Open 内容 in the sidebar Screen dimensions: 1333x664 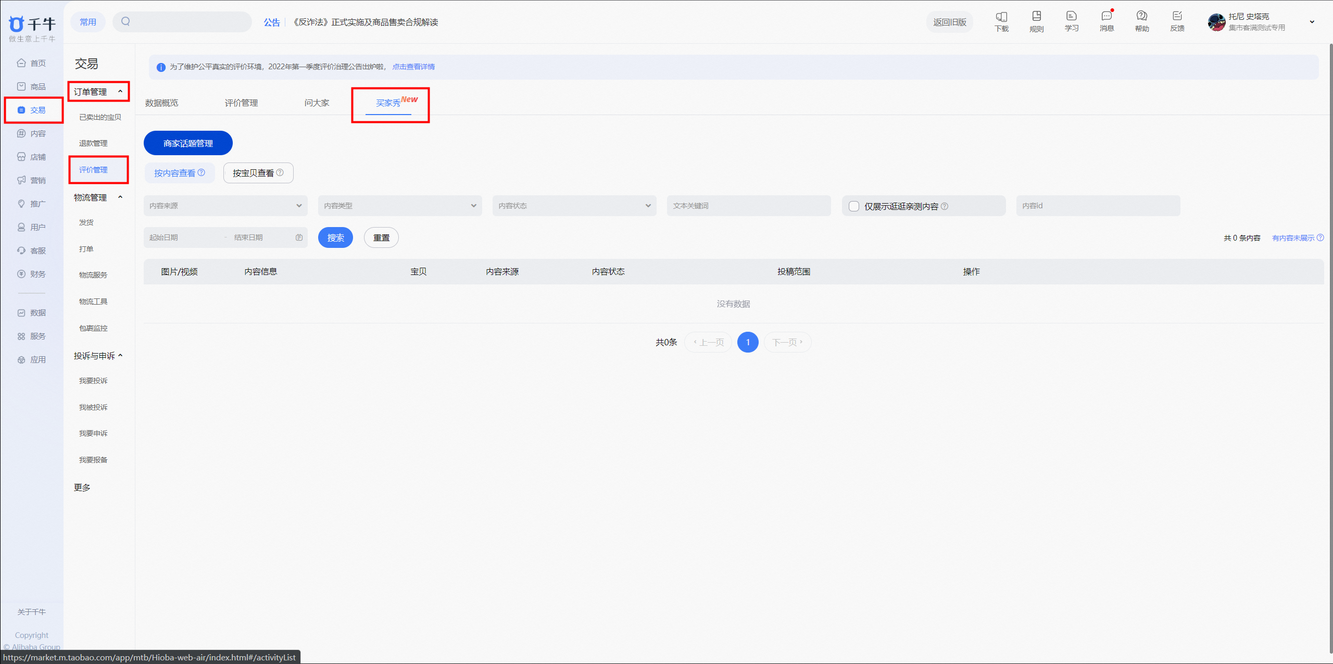[x=32, y=133]
